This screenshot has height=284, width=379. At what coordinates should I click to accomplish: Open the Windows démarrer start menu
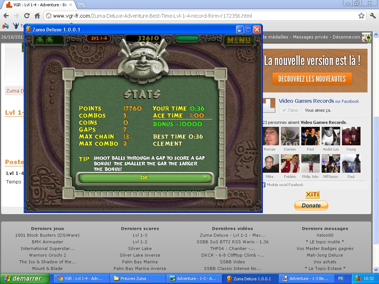pos(25,278)
